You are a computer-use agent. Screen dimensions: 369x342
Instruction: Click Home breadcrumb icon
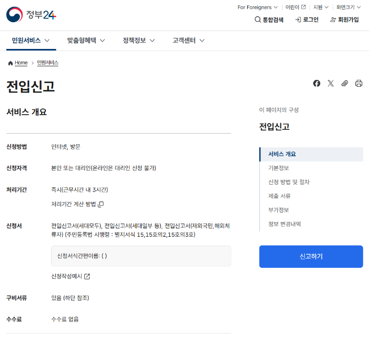(11, 63)
